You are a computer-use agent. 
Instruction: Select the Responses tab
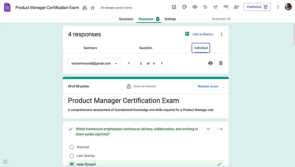(149, 19)
